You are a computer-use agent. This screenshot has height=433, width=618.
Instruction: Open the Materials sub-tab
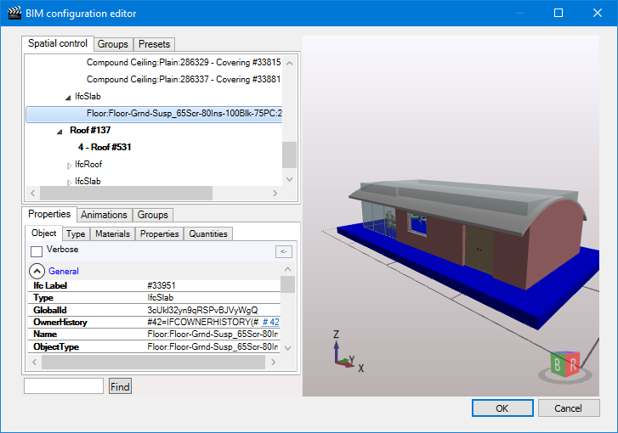[112, 233]
